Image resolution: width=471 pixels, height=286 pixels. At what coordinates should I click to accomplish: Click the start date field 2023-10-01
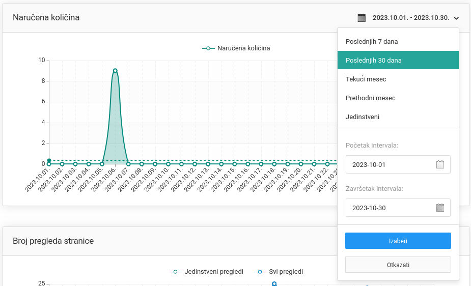pos(390,164)
